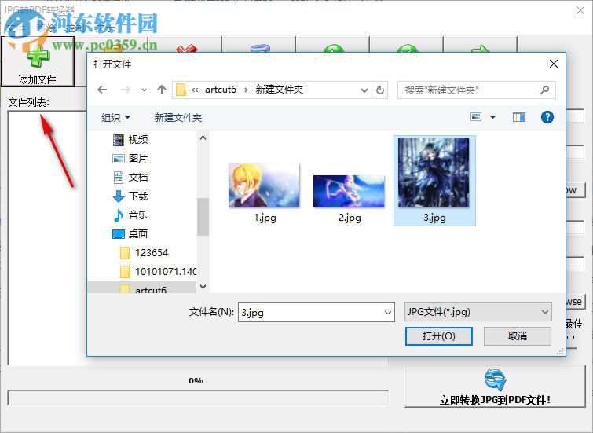Click the Add File green plus button
Viewport: 593px width, 433px height.
pos(37,61)
